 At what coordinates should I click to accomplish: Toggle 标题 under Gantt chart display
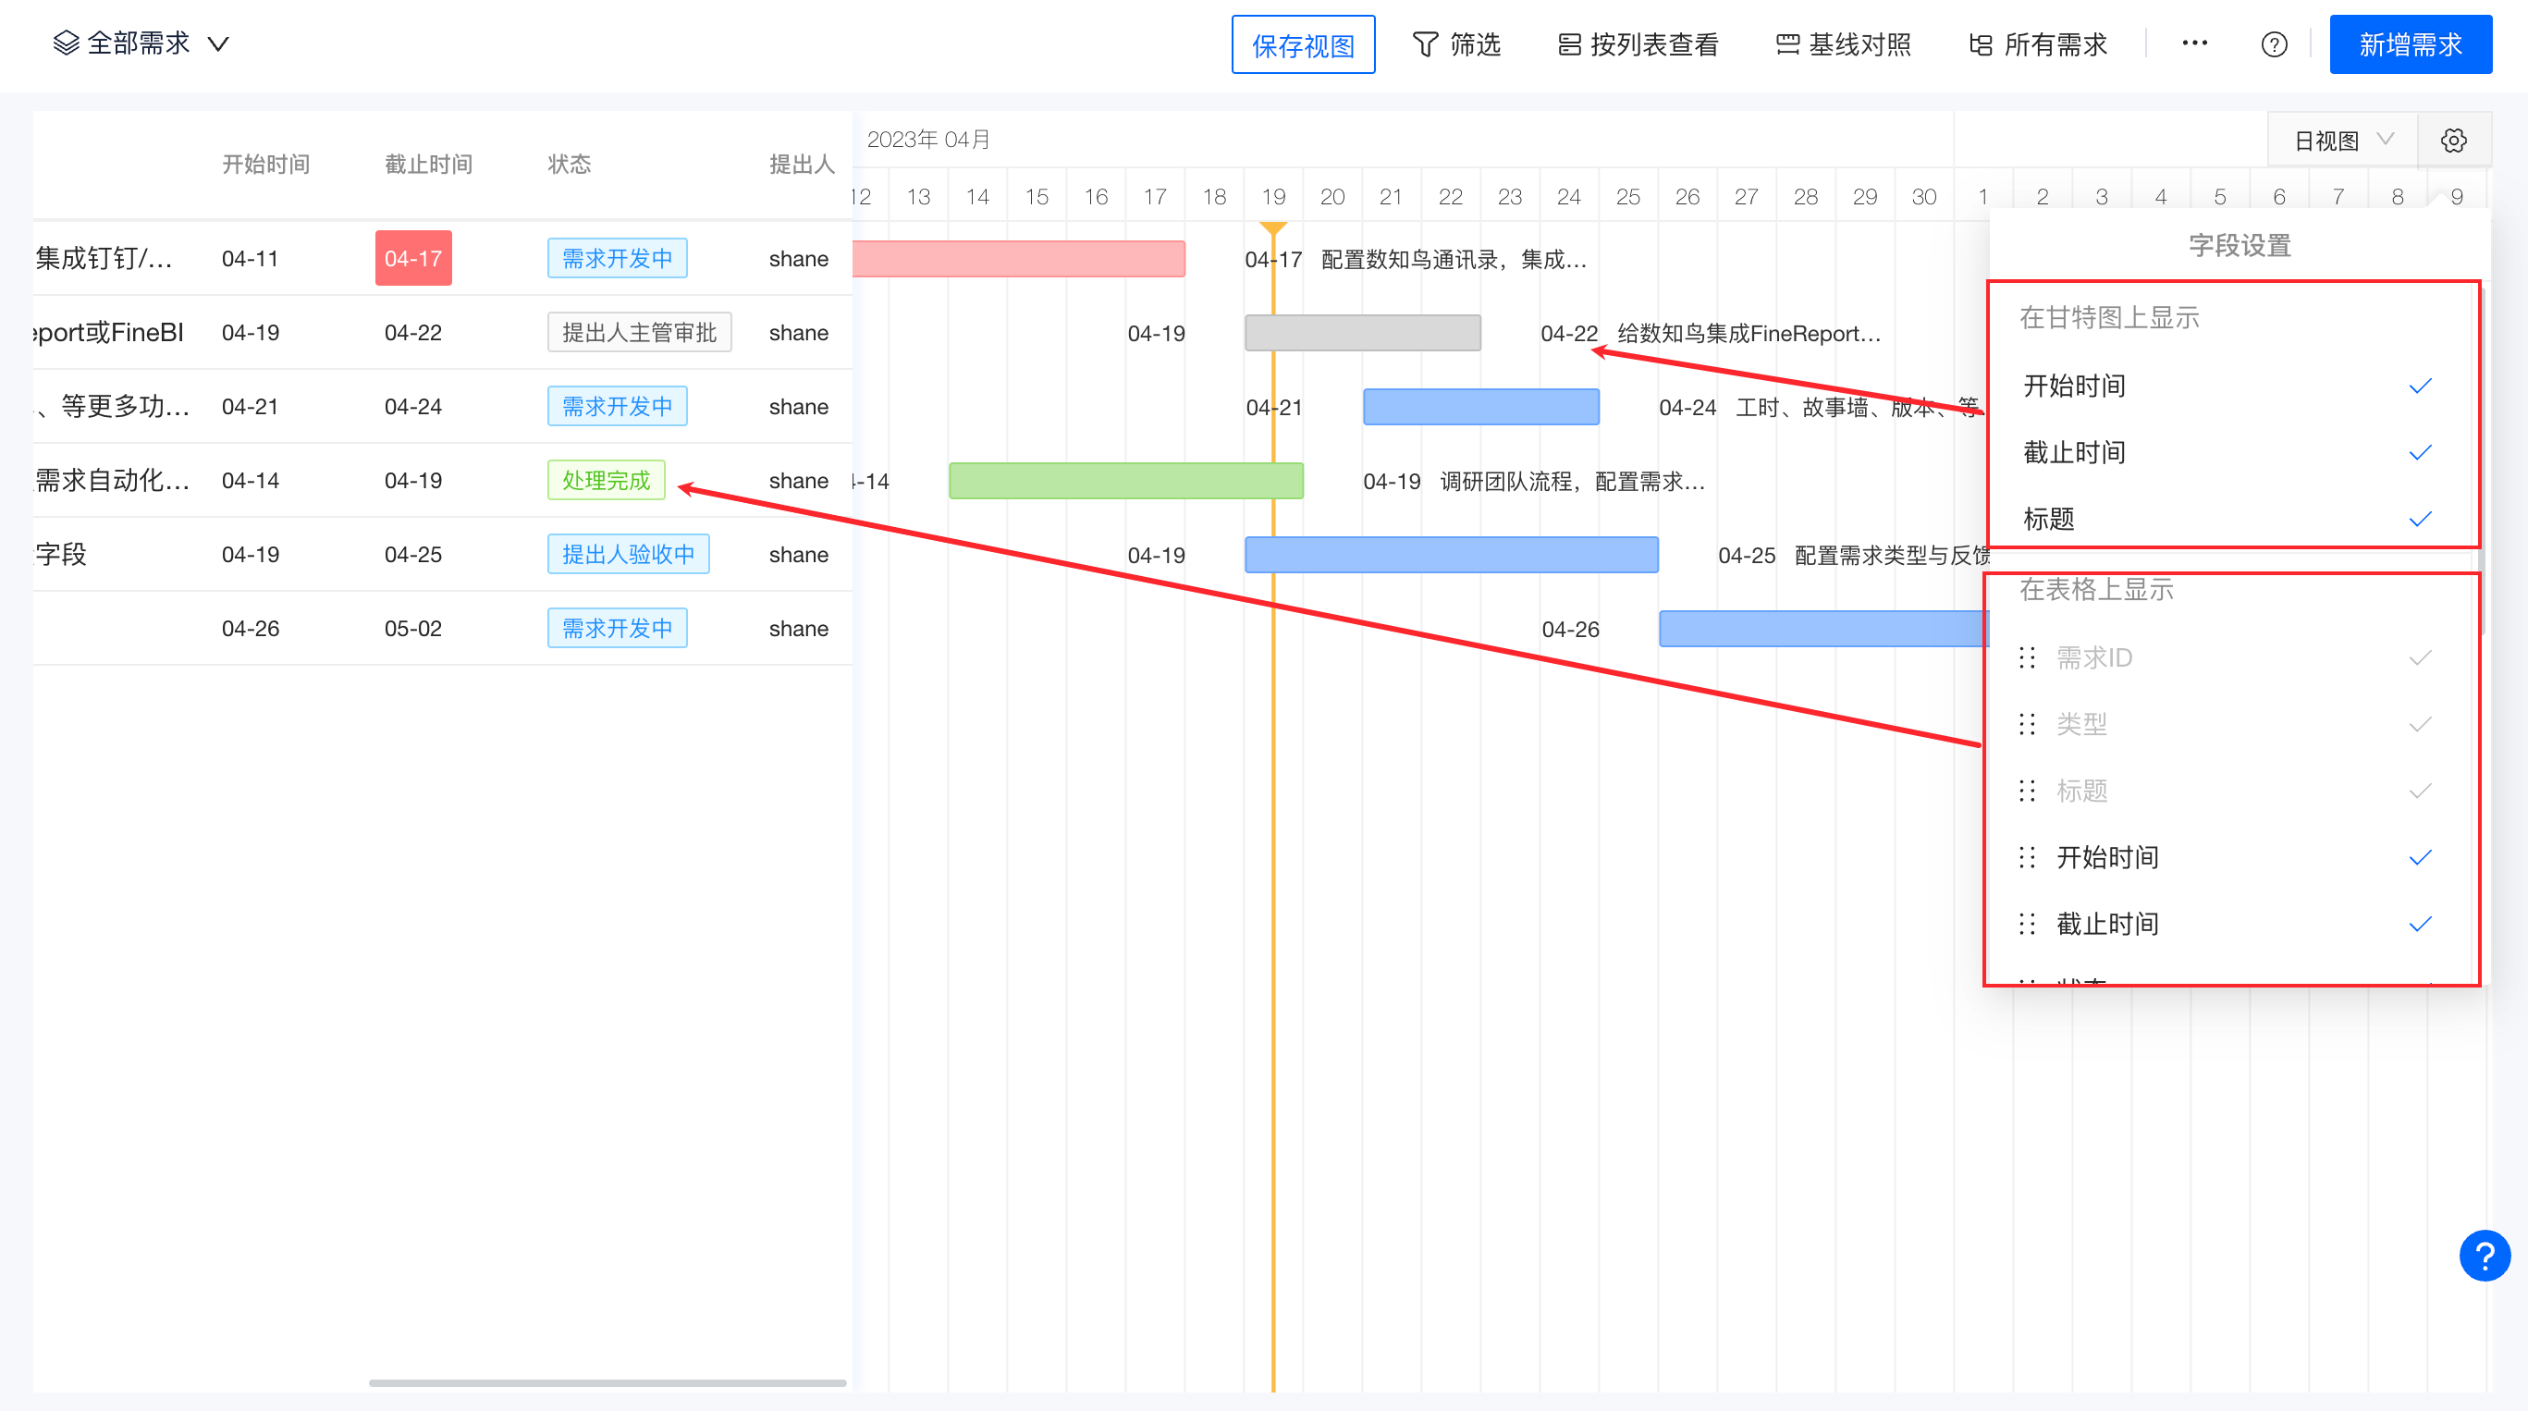pyautogui.click(x=2419, y=519)
